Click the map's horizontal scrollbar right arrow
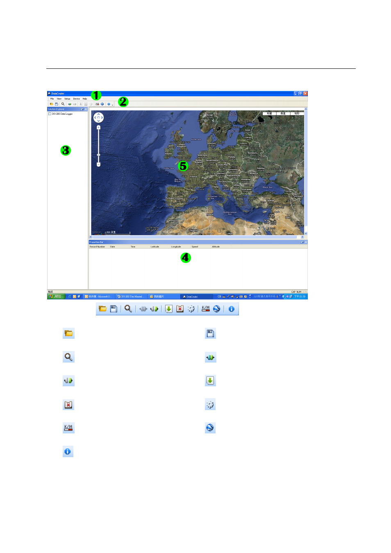 tap(302, 237)
